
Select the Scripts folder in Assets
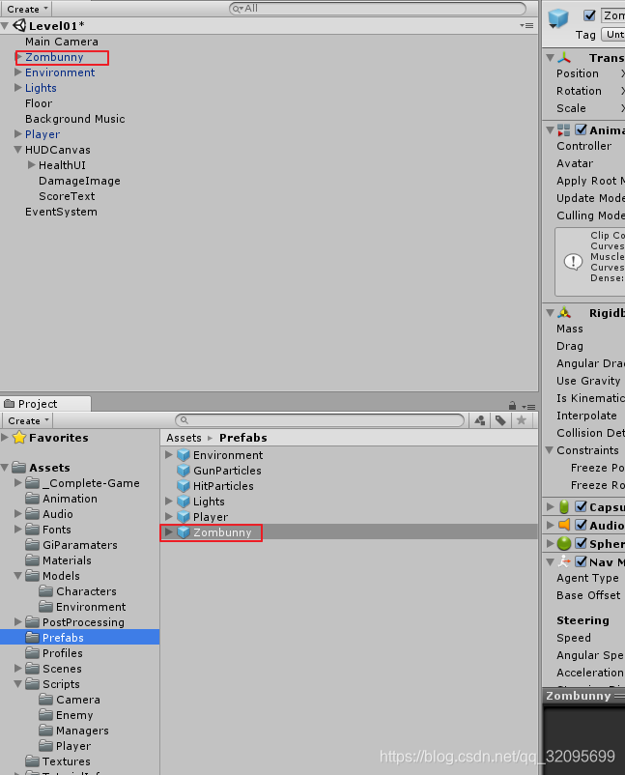click(x=61, y=684)
